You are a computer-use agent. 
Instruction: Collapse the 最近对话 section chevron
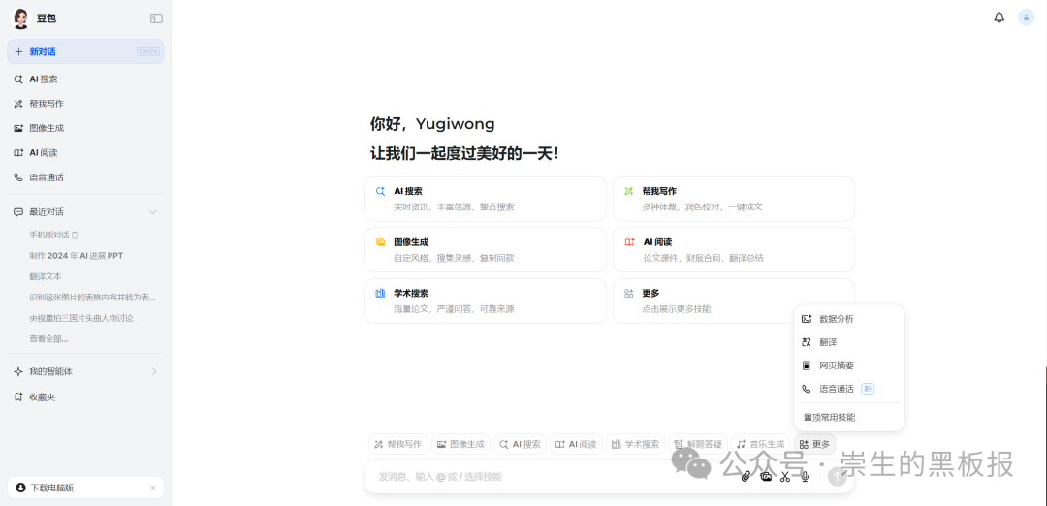152,212
